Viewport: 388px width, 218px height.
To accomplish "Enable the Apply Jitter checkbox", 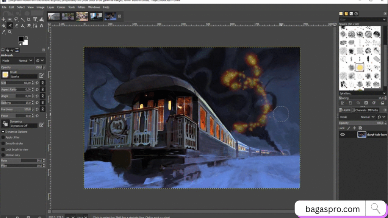I will [3, 137].
